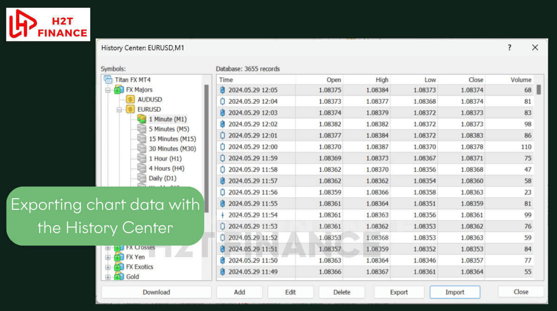Click the doji icon on 11:54 row
Image resolution: width=557 pixels, height=311 pixels.
(222, 215)
